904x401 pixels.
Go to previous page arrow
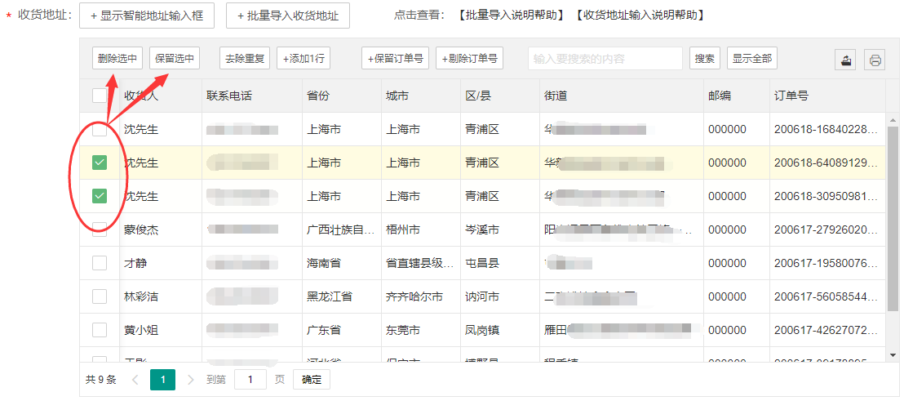[135, 379]
